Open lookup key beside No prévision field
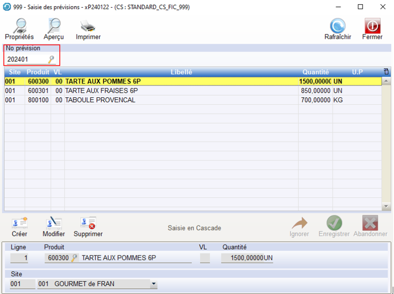The width and height of the screenshot is (394, 294). click(51, 60)
